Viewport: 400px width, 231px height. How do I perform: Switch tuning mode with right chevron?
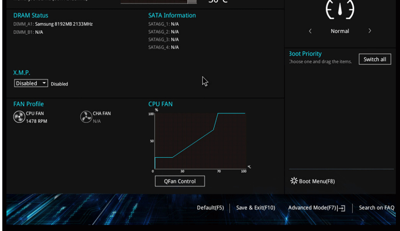[369, 31]
